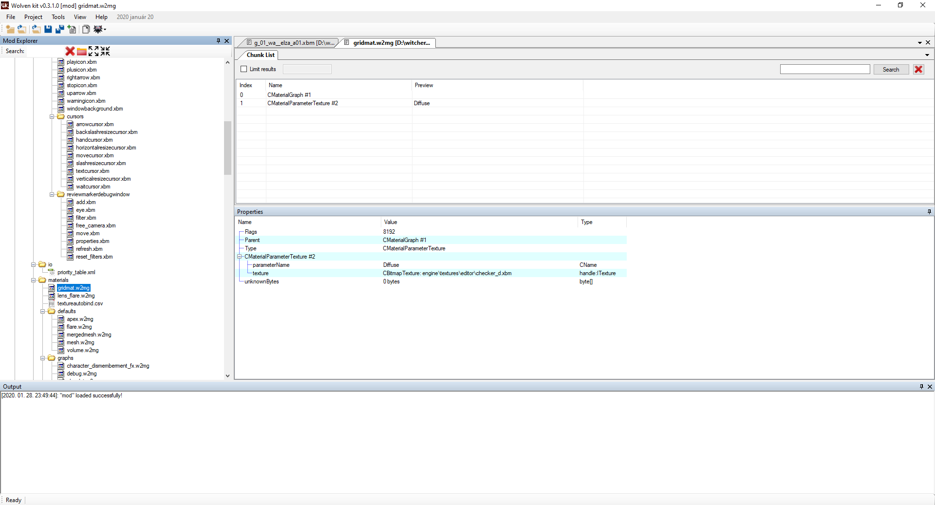Clear the Mod Explorer search with the red X

point(70,51)
